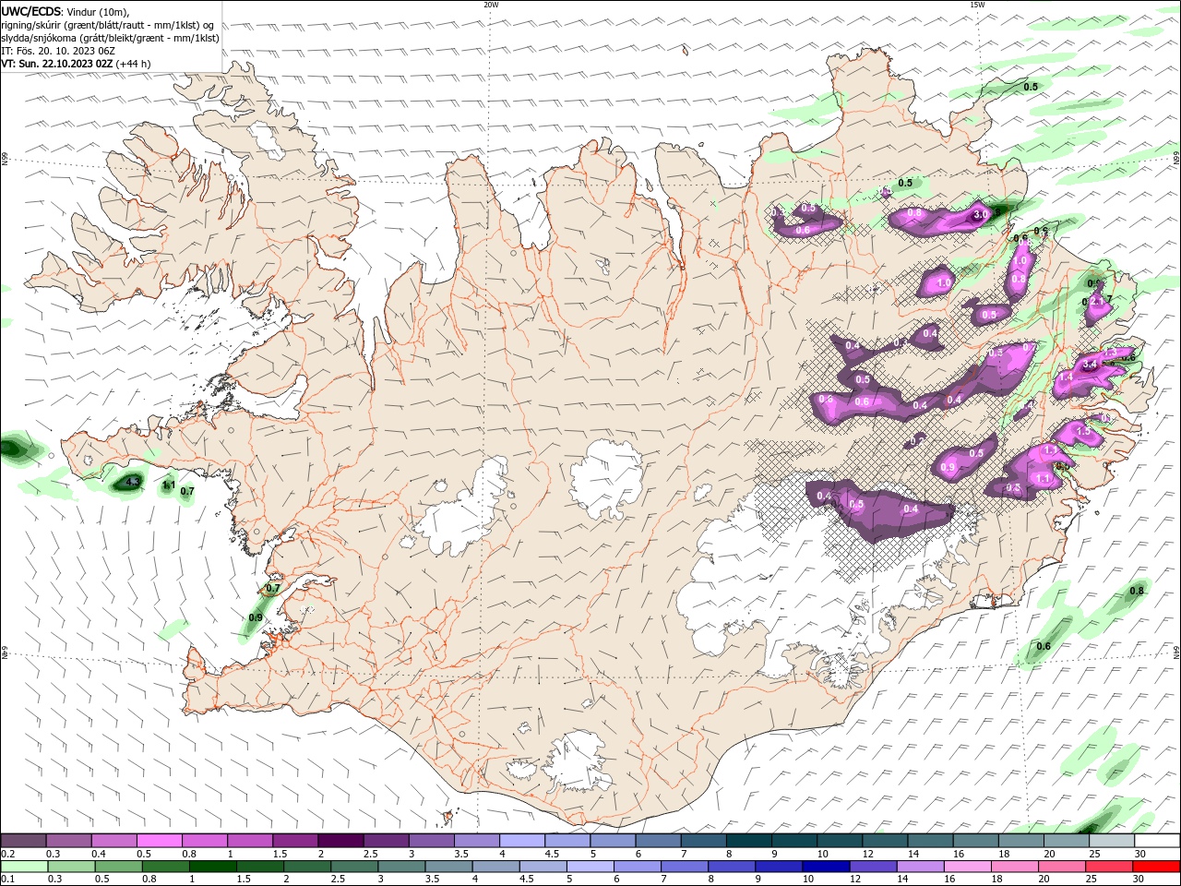
Task: Click the palest green rain swatch for 0.1–0.3
Action: click(x=23, y=867)
